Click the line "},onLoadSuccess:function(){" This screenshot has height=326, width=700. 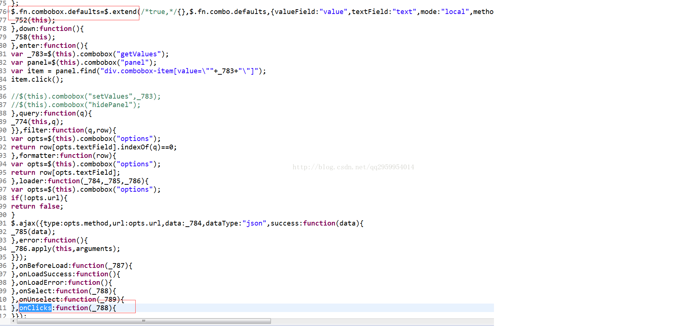click(x=66, y=274)
